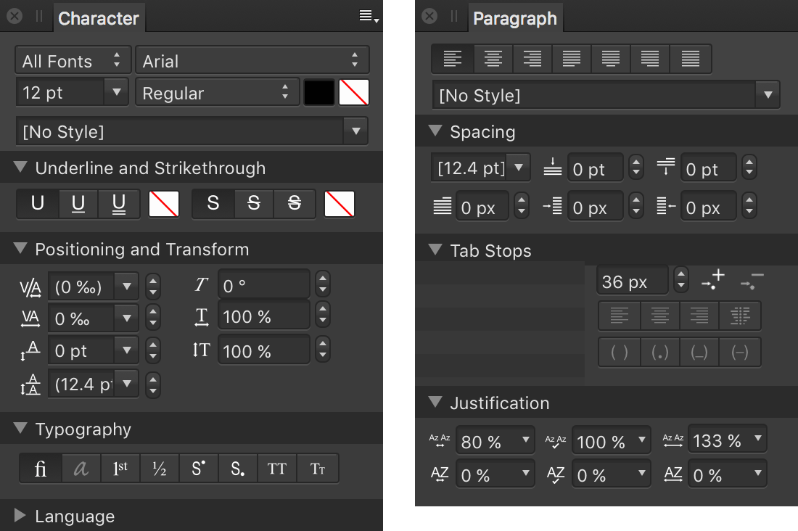
Task: Toggle single underline 'U' button
Action: click(78, 204)
